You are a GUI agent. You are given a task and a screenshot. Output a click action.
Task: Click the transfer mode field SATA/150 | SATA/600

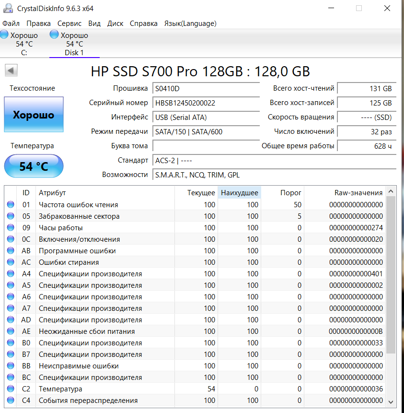pyautogui.click(x=206, y=132)
